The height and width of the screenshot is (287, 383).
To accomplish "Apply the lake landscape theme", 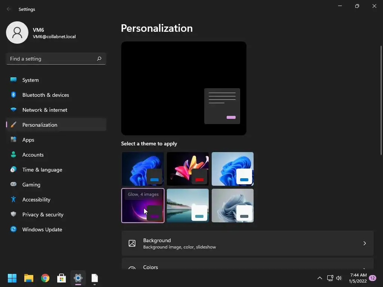I will click(x=188, y=206).
